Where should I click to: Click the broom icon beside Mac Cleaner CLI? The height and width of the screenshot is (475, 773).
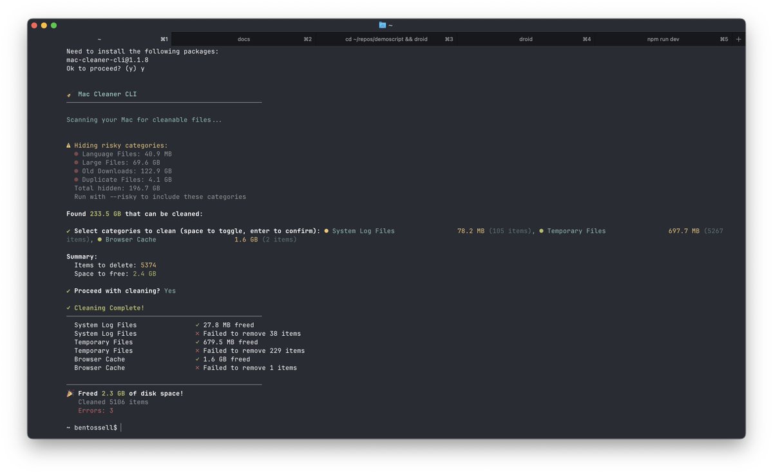[69, 95]
